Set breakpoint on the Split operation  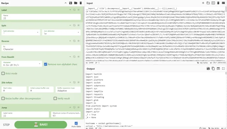tap(79, 25)
